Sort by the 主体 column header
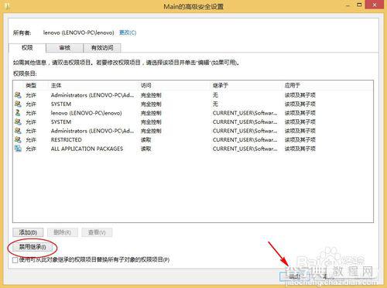 click(x=57, y=85)
